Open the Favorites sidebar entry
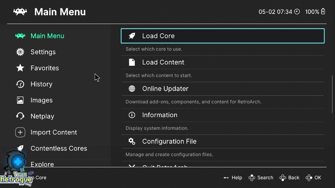This screenshot has height=188, width=335. tap(45, 68)
